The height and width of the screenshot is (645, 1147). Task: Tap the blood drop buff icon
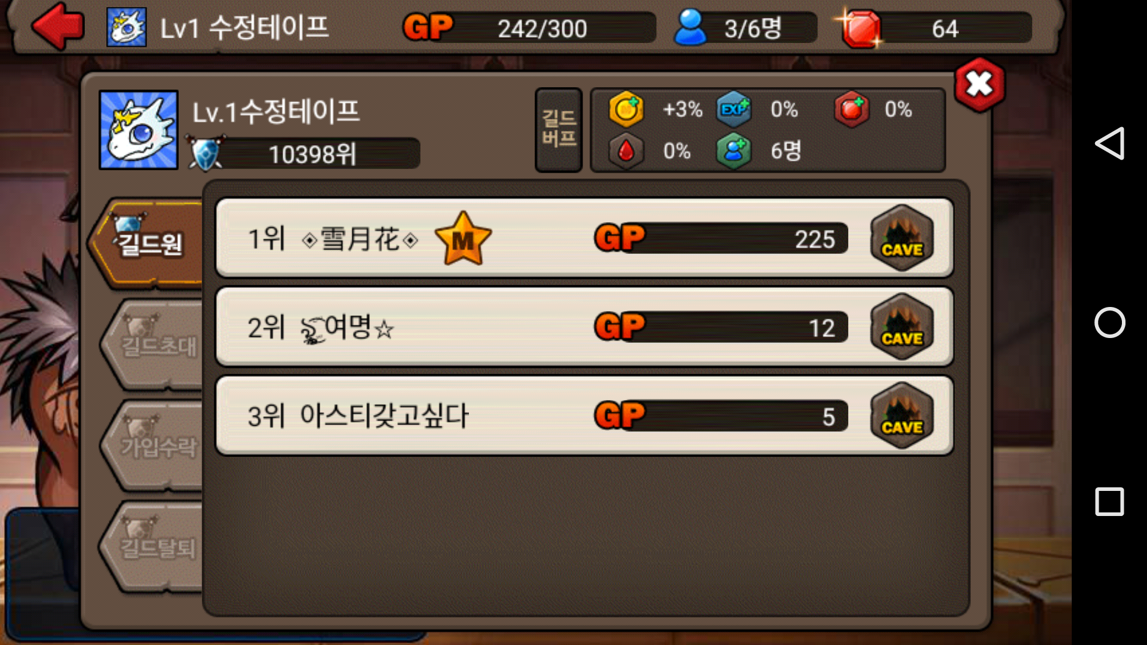coord(625,151)
